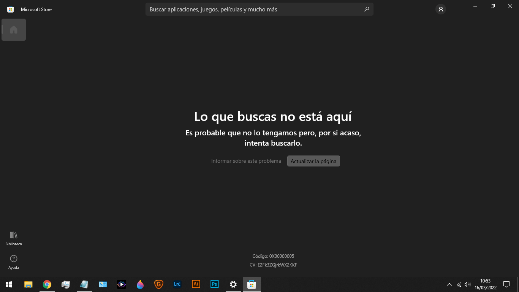Viewport: 519px width, 292px height.
Task: Select the CV: E2Fk3ZGjrkWX2KKF text
Action: tap(273, 265)
